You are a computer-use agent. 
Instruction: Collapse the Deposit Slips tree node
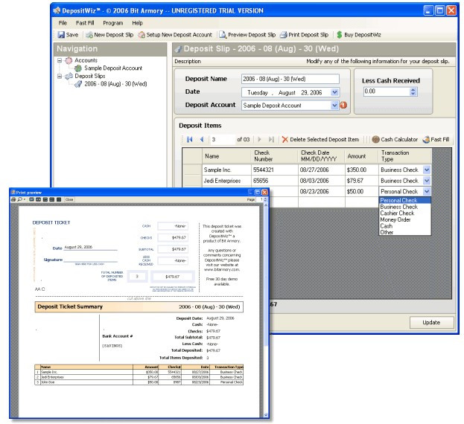click(x=60, y=76)
